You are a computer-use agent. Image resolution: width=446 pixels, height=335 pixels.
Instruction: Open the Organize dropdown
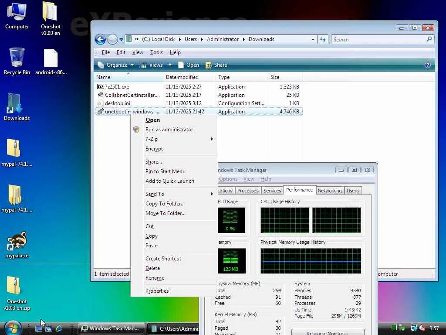pos(116,65)
